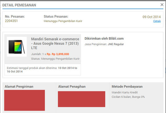Click the JNE Regular shipping service label
The image size is (166, 113).
(x=116, y=44)
